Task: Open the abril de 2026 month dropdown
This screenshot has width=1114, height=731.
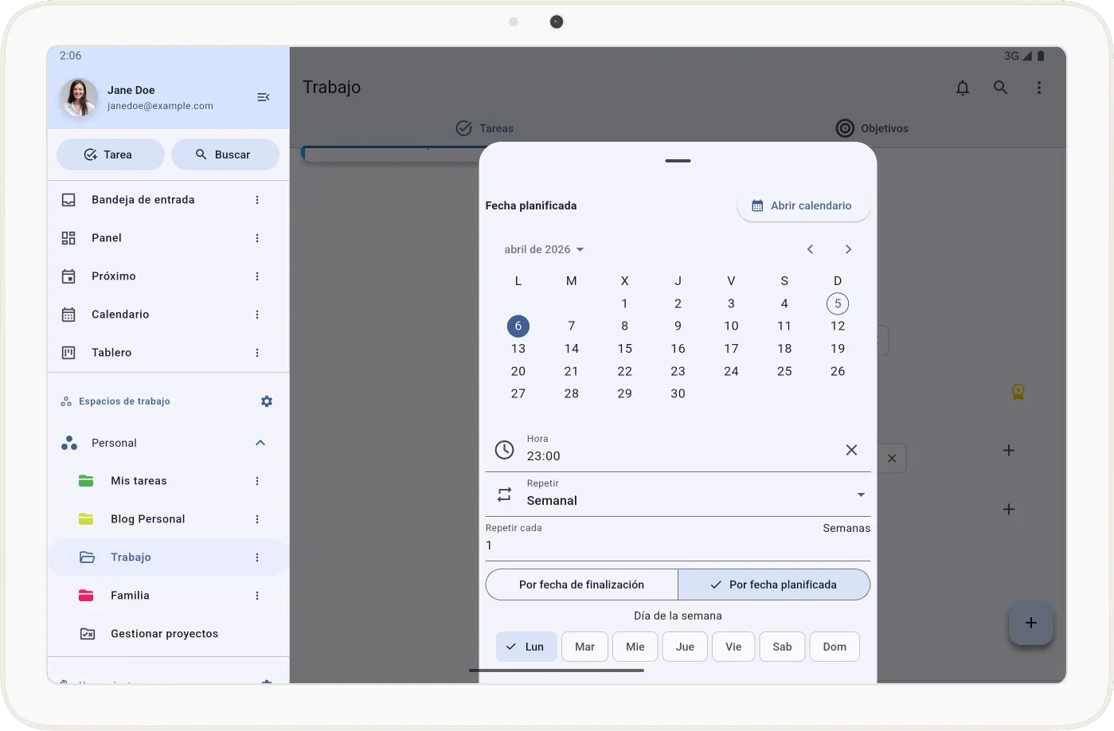Action: pyautogui.click(x=545, y=249)
